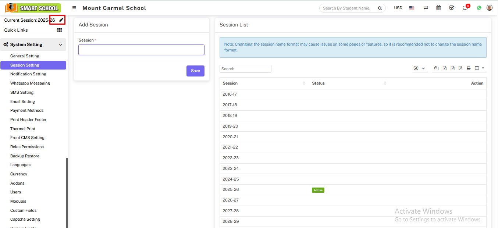Toggle sidebar with the hamburger menu icon
498x228 pixels.
pyautogui.click(x=74, y=8)
